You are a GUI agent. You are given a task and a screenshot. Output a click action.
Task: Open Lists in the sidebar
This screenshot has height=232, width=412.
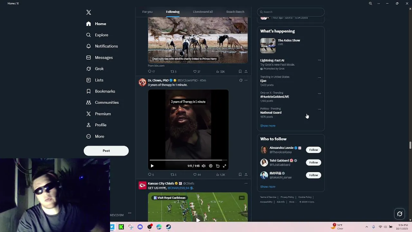click(x=95, y=80)
